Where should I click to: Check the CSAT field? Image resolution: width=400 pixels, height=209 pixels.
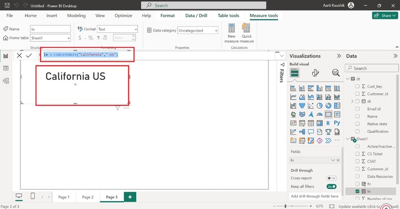click(357, 161)
